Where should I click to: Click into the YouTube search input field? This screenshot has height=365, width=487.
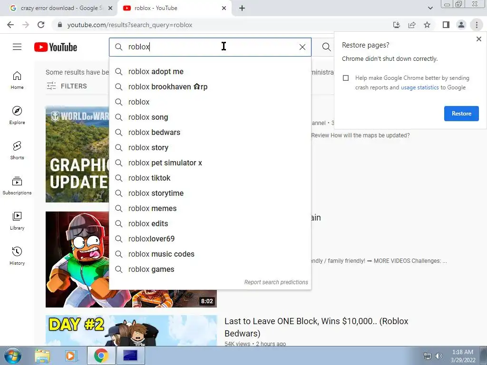tap(211, 47)
